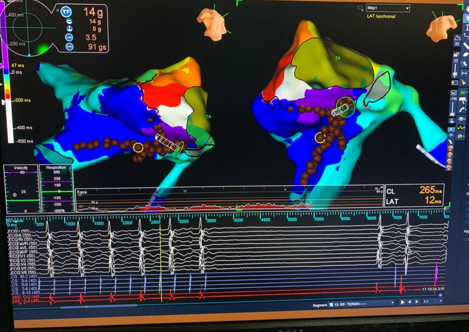Open the Map1 map selection dropdown

click(388, 8)
